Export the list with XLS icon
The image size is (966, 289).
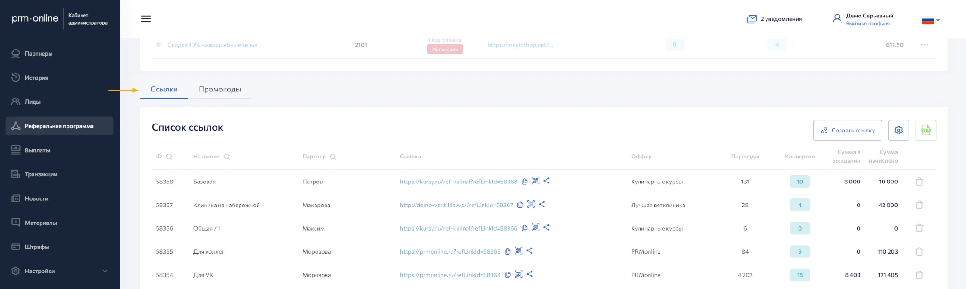(x=926, y=130)
